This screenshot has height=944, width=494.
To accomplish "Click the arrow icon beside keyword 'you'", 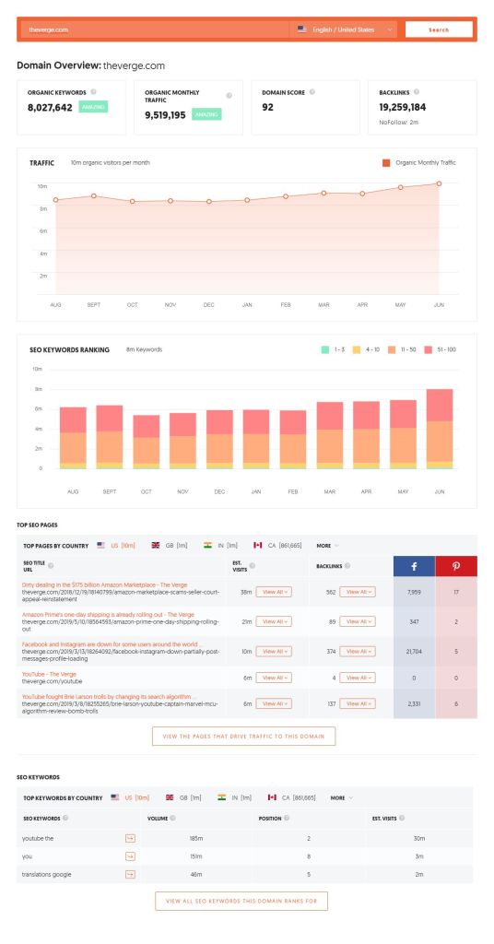I will point(130,856).
